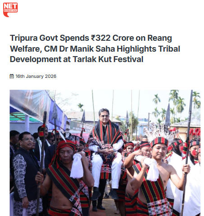Click 'Tripura Govt Spends' at the headline start

click(50, 38)
